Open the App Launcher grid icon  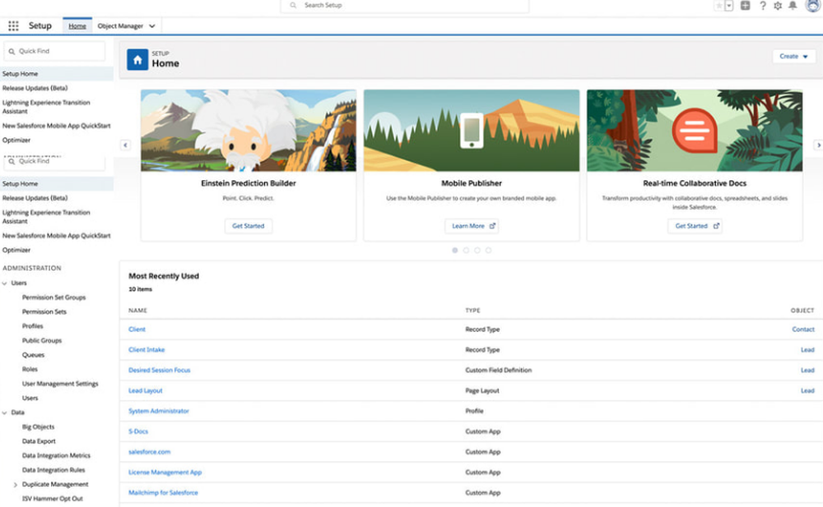tap(14, 25)
